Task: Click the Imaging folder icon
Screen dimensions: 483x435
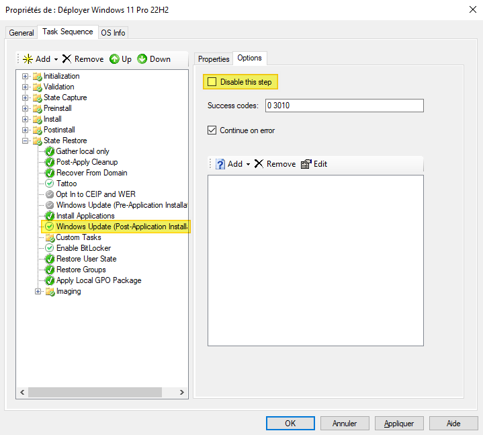Action: point(50,292)
